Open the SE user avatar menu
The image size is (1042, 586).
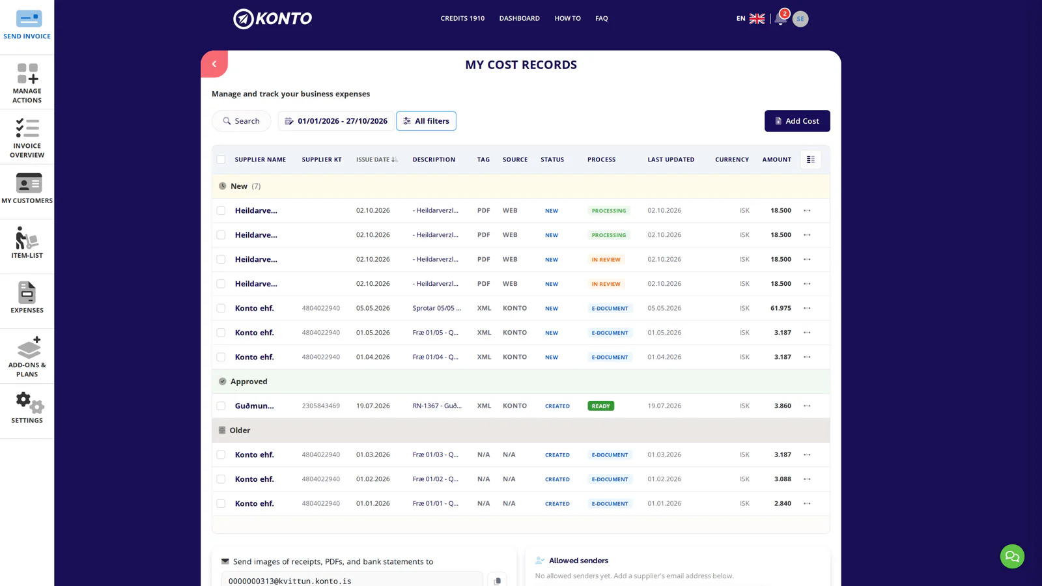(800, 19)
